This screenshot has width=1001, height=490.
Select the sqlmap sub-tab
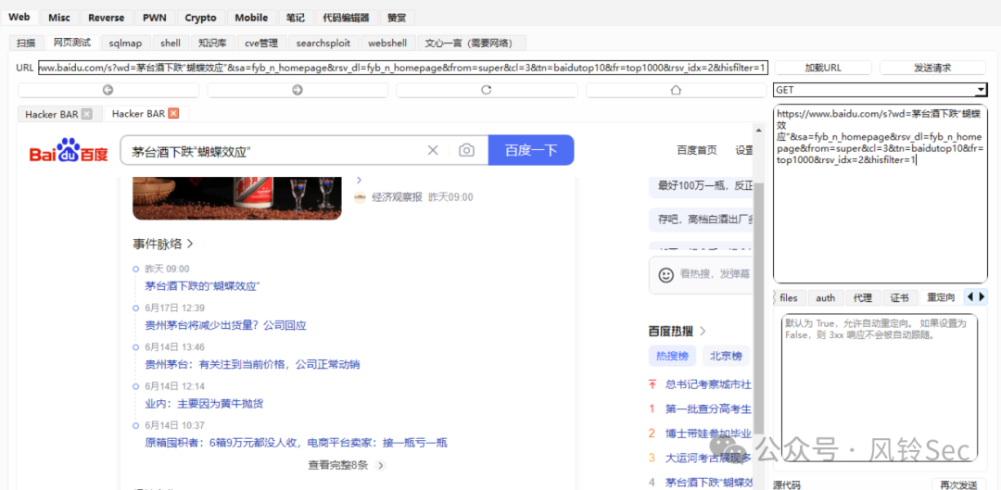(x=126, y=43)
